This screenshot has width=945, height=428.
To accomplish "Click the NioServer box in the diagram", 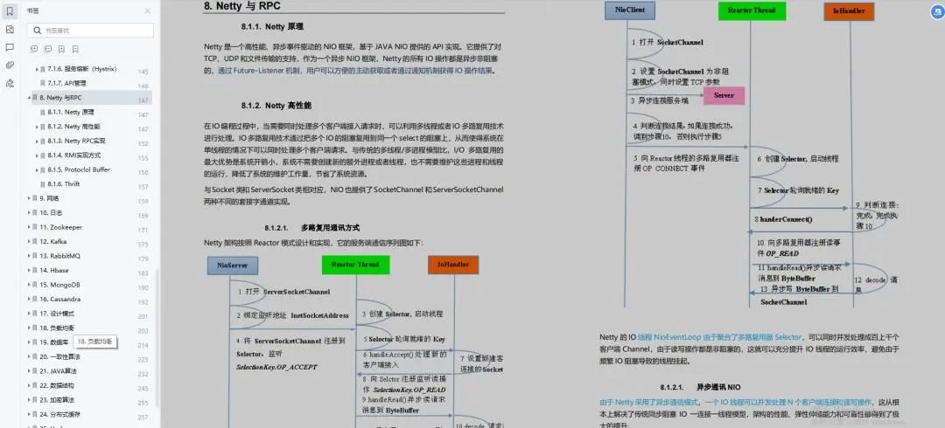I will point(233,265).
